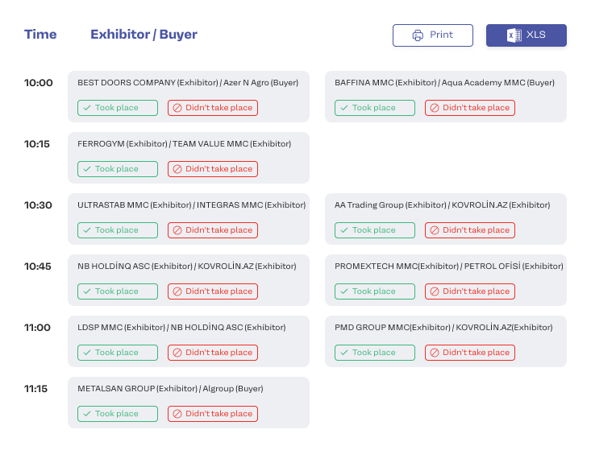Mark ULTRASTAB MMC meeting as Took place
The height and width of the screenshot is (467, 591).
(x=118, y=230)
